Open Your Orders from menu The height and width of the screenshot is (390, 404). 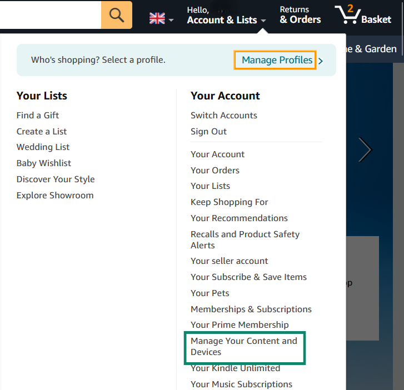(215, 171)
